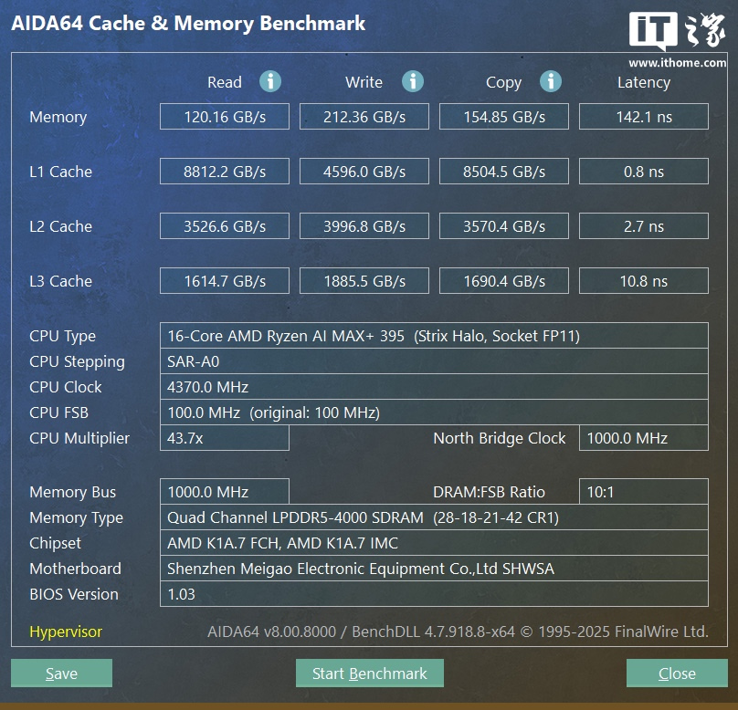Click the Read column header text
The image size is (738, 710).
point(225,82)
